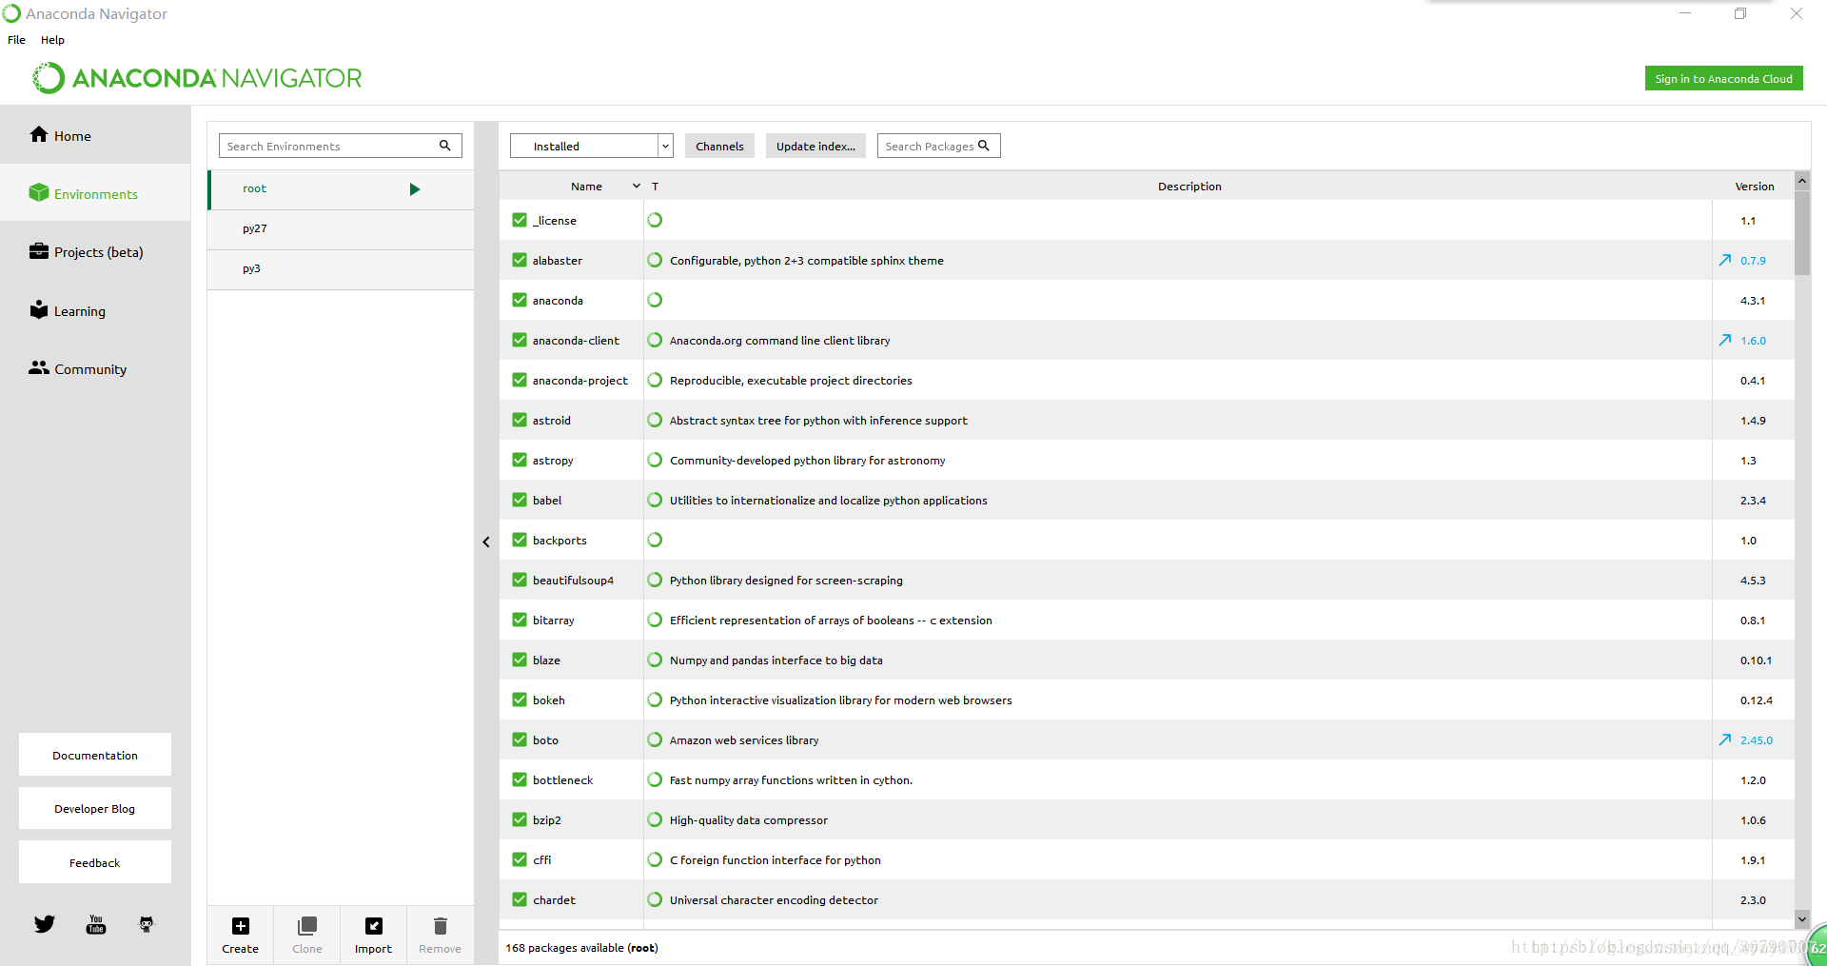Viewport: 1827px width, 966px height.
Task: Click the Description column header
Action: pos(1189,187)
